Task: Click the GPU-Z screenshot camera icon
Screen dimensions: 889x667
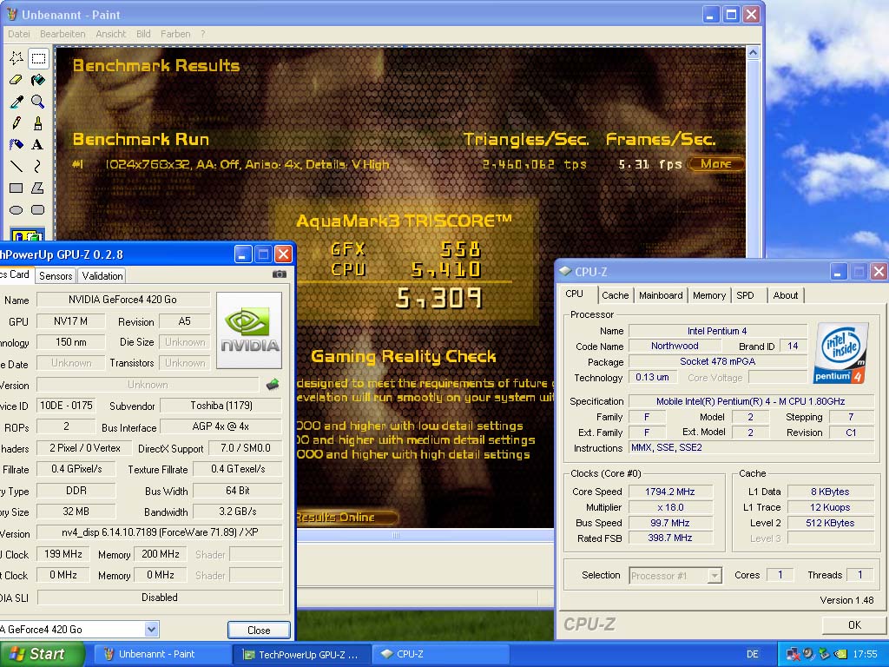Action: [x=279, y=274]
